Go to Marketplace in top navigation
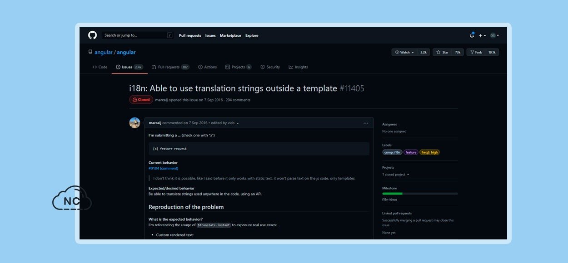 [x=230, y=35]
